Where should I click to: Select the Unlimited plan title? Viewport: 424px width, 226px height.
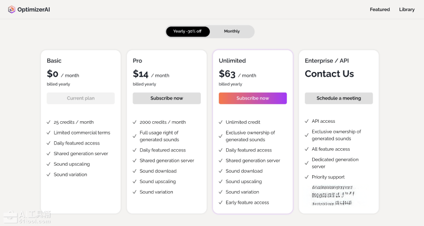coord(232,61)
